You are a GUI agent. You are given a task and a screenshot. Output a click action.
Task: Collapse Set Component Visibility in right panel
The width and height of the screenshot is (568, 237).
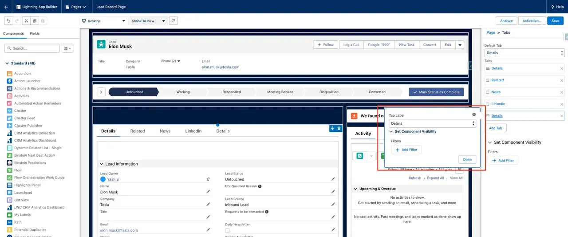[490, 142]
